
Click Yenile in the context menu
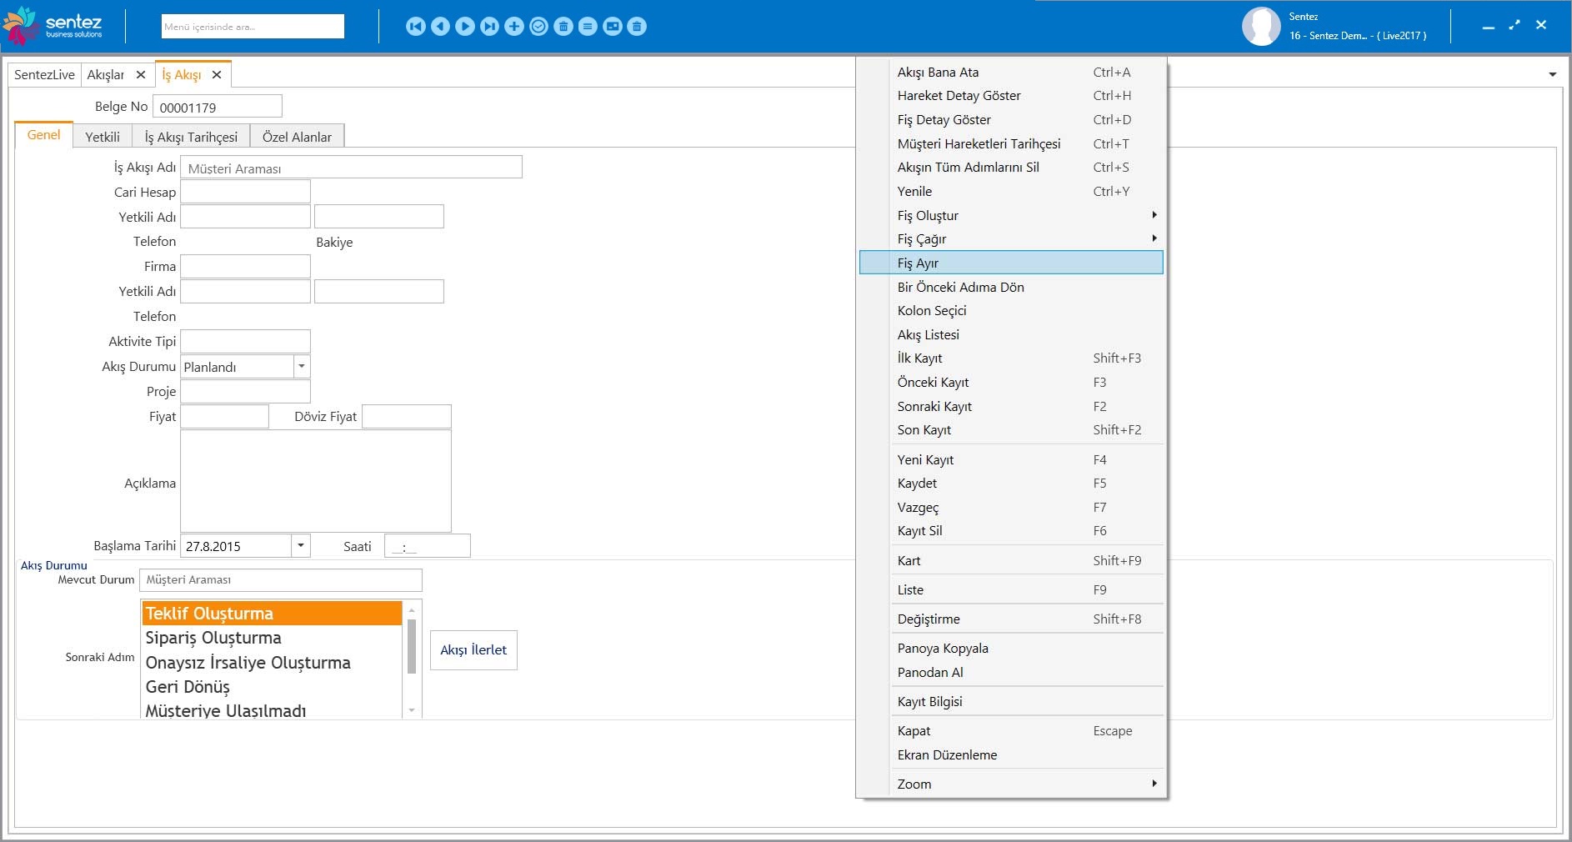coord(1011,192)
